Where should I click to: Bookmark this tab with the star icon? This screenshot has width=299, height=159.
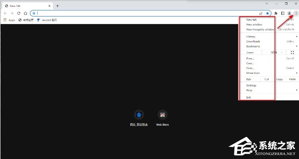click(x=267, y=13)
